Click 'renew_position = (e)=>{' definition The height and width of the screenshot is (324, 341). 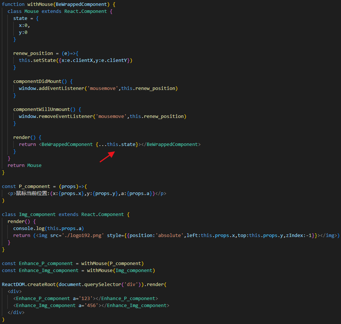point(46,53)
